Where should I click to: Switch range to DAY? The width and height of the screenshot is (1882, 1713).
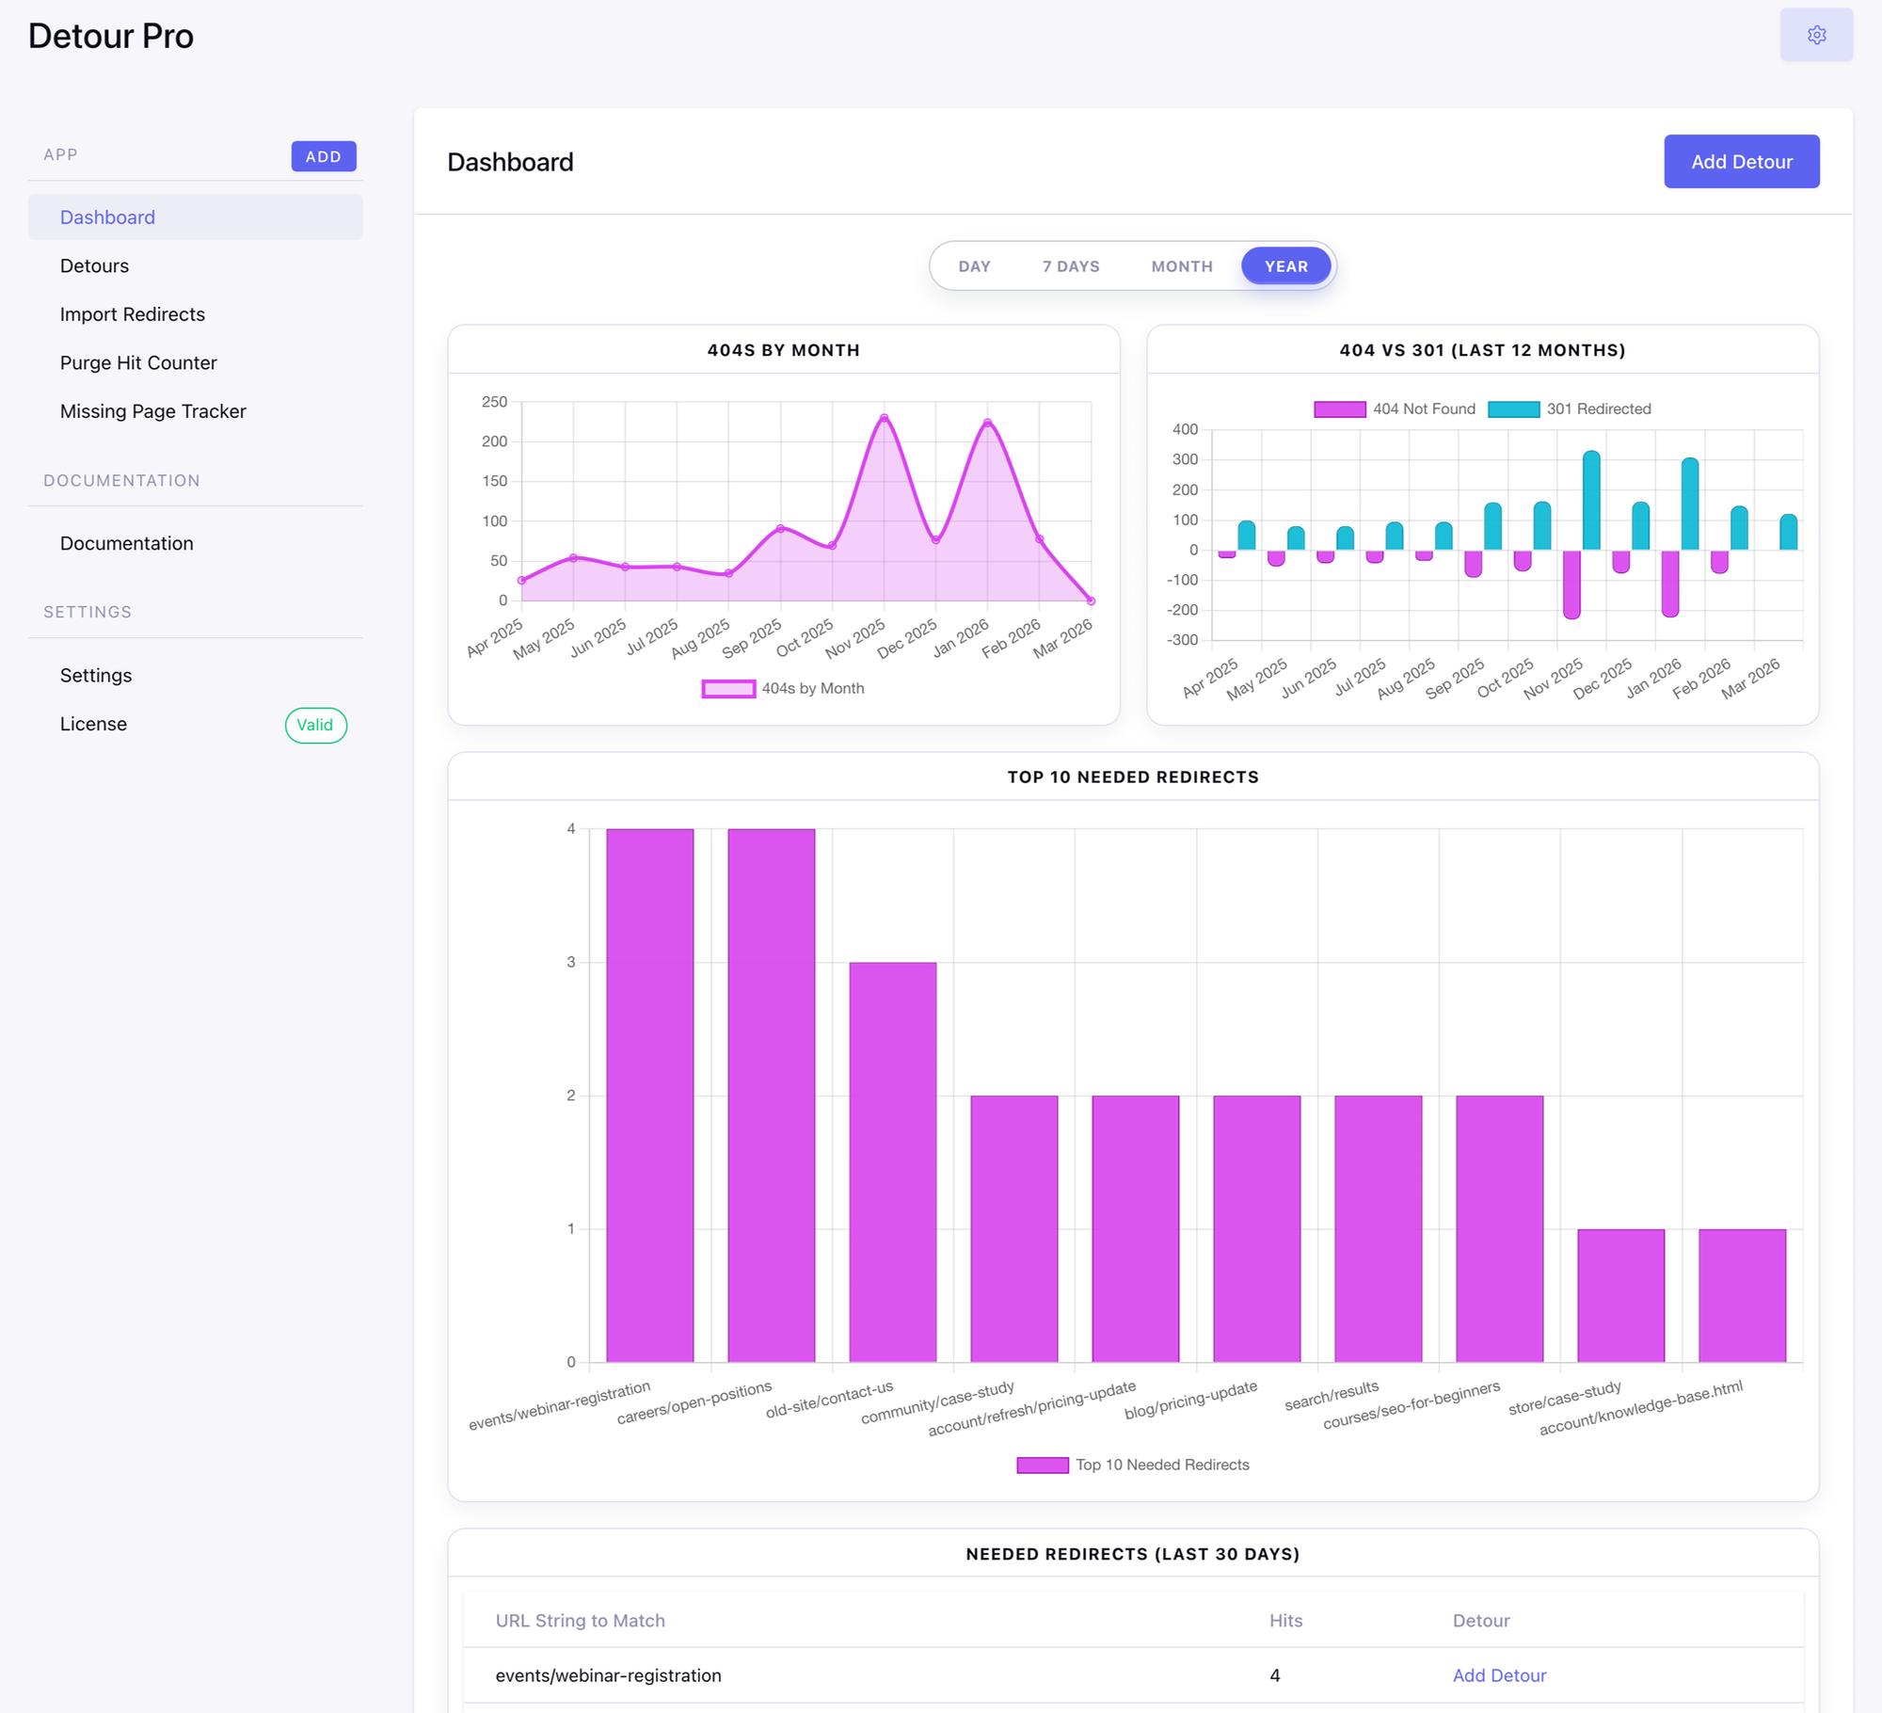(974, 266)
